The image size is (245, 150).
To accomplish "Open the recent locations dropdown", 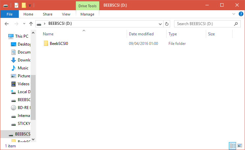I will [x=24, y=24].
